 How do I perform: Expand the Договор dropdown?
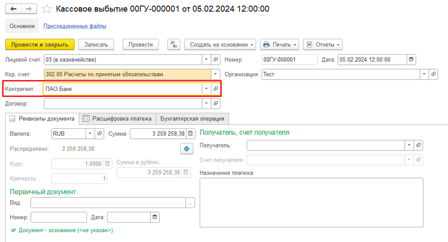(x=206, y=104)
